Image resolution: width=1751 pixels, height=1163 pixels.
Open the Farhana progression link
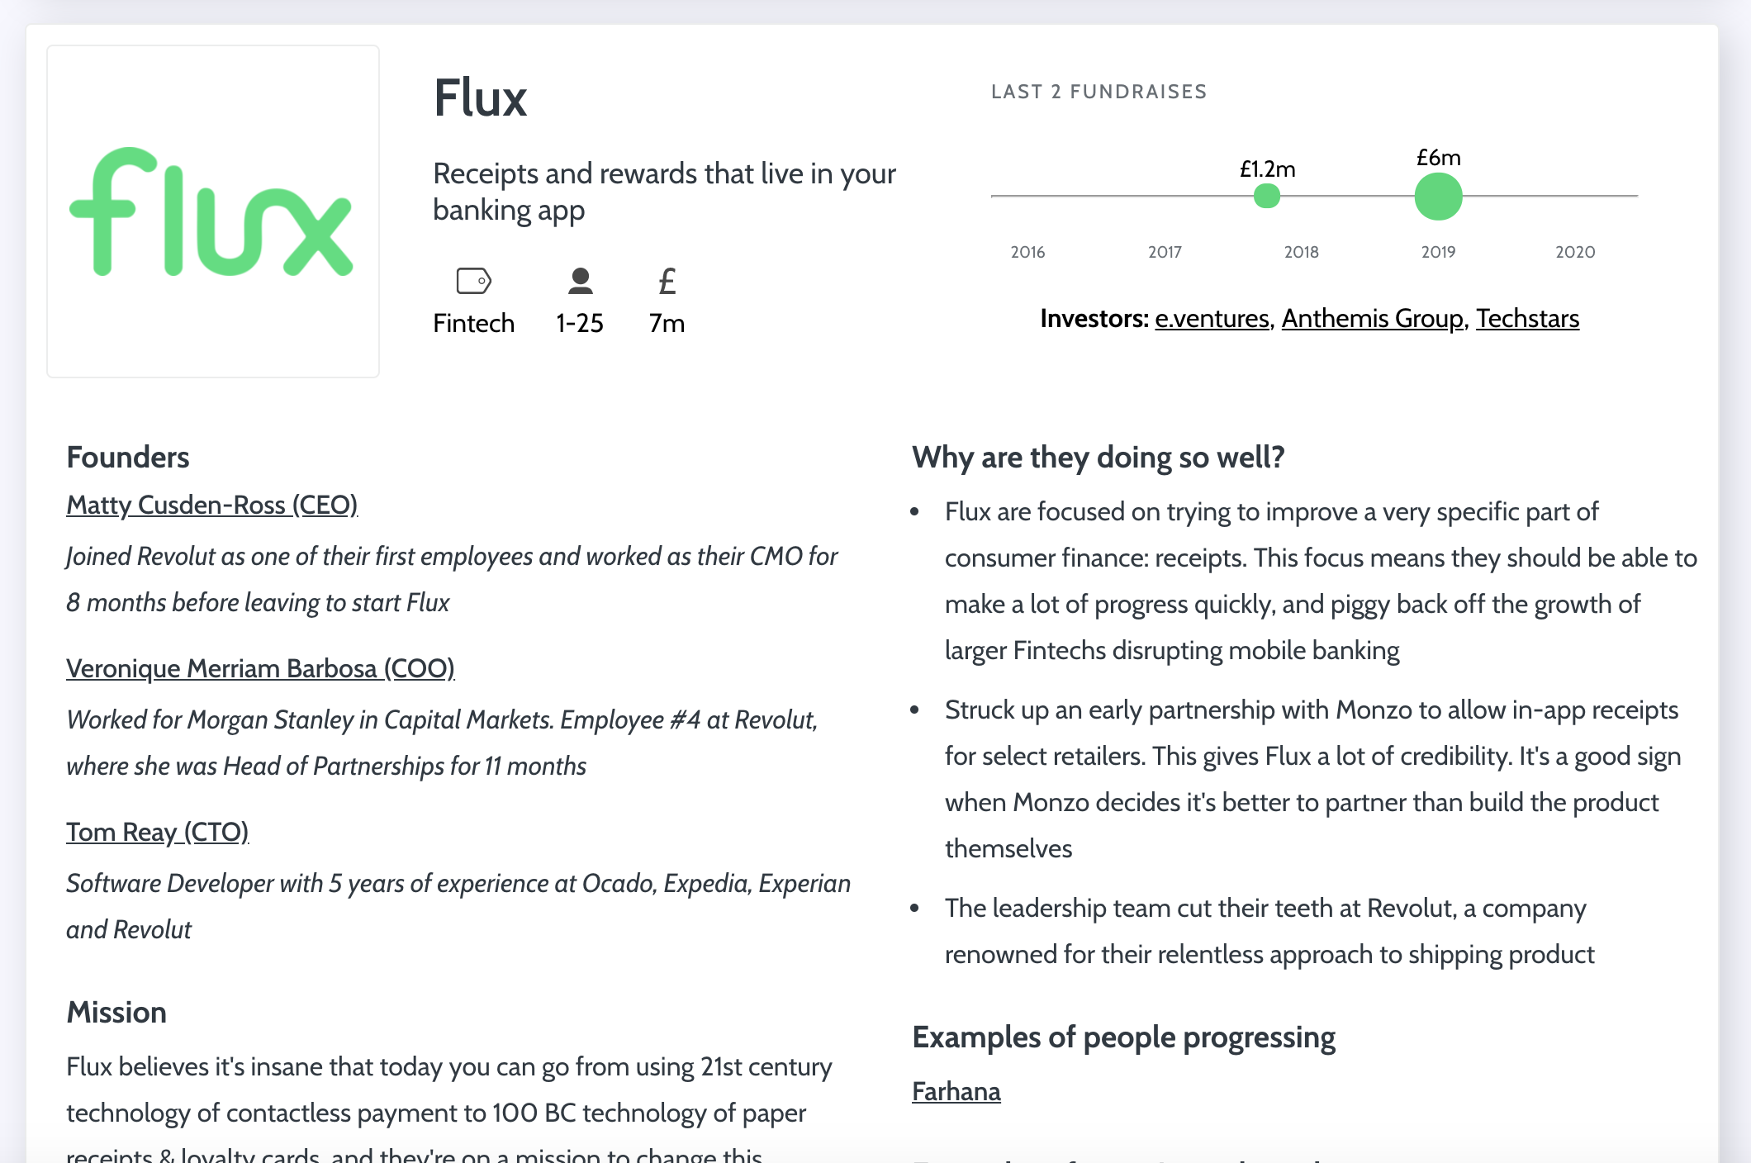click(x=956, y=1092)
